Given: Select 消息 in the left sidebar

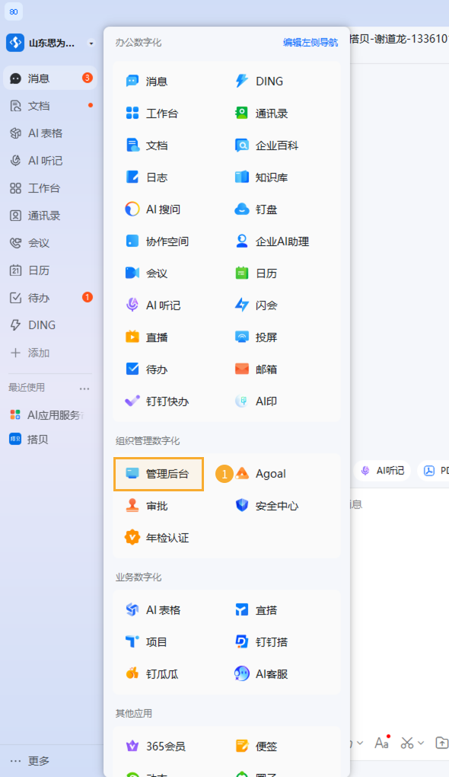Looking at the screenshot, I should coord(50,78).
